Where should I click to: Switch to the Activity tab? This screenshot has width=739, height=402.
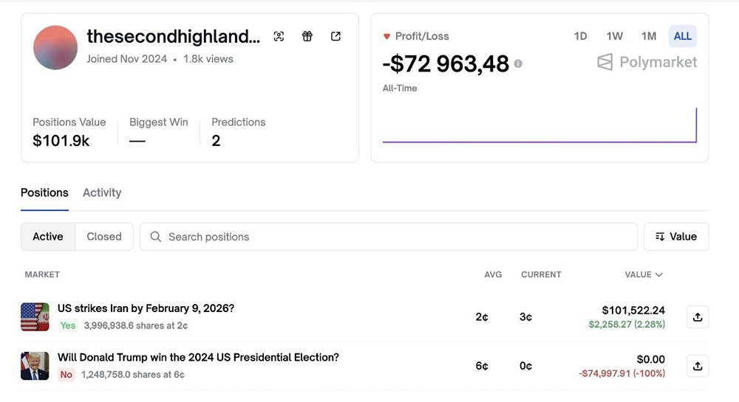tap(102, 193)
